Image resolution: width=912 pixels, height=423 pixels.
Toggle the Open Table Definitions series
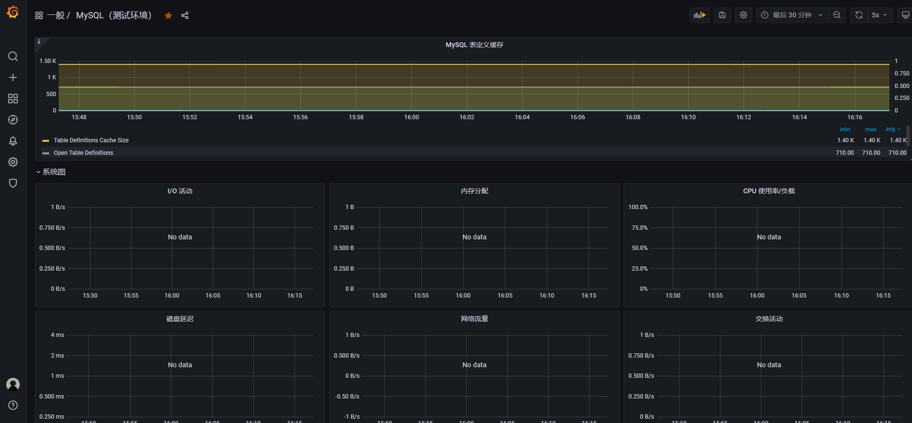point(83,153)
